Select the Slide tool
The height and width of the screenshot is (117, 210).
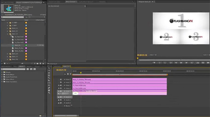[49, 85]
